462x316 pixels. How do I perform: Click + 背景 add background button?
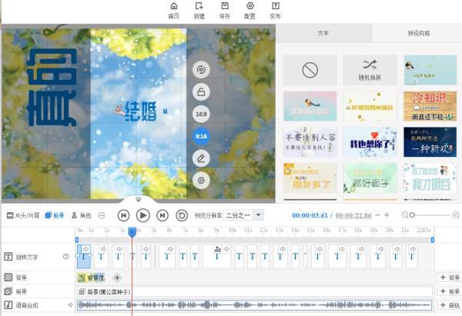click(x=450, y=278)
